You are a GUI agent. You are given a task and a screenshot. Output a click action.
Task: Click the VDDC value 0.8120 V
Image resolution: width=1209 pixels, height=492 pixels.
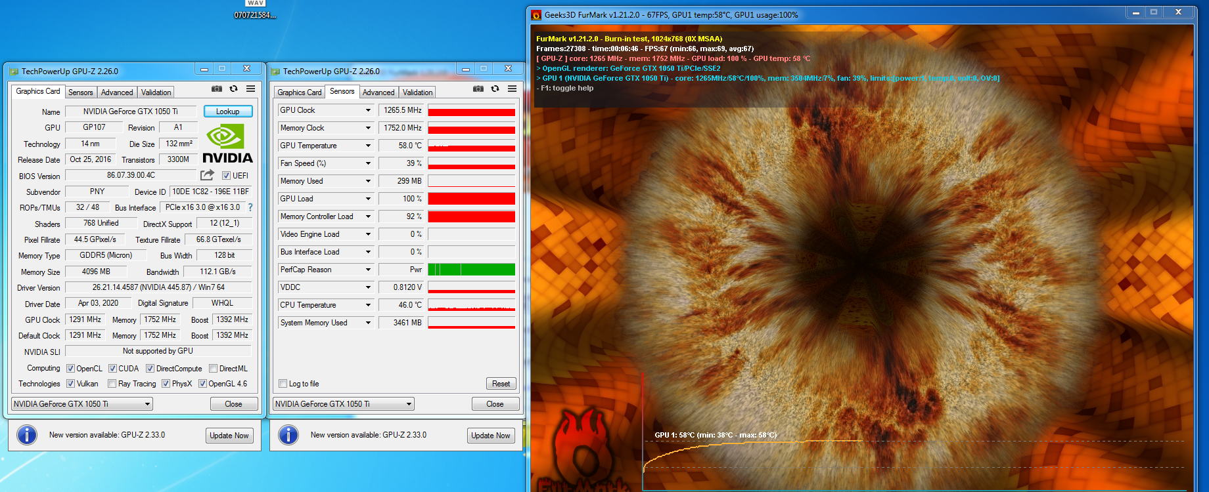pyautogui.click(x=401, y=287)
